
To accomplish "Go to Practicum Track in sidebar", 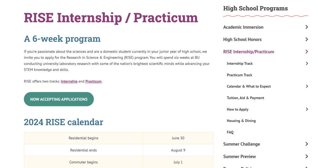I will [x=239, y=75].
